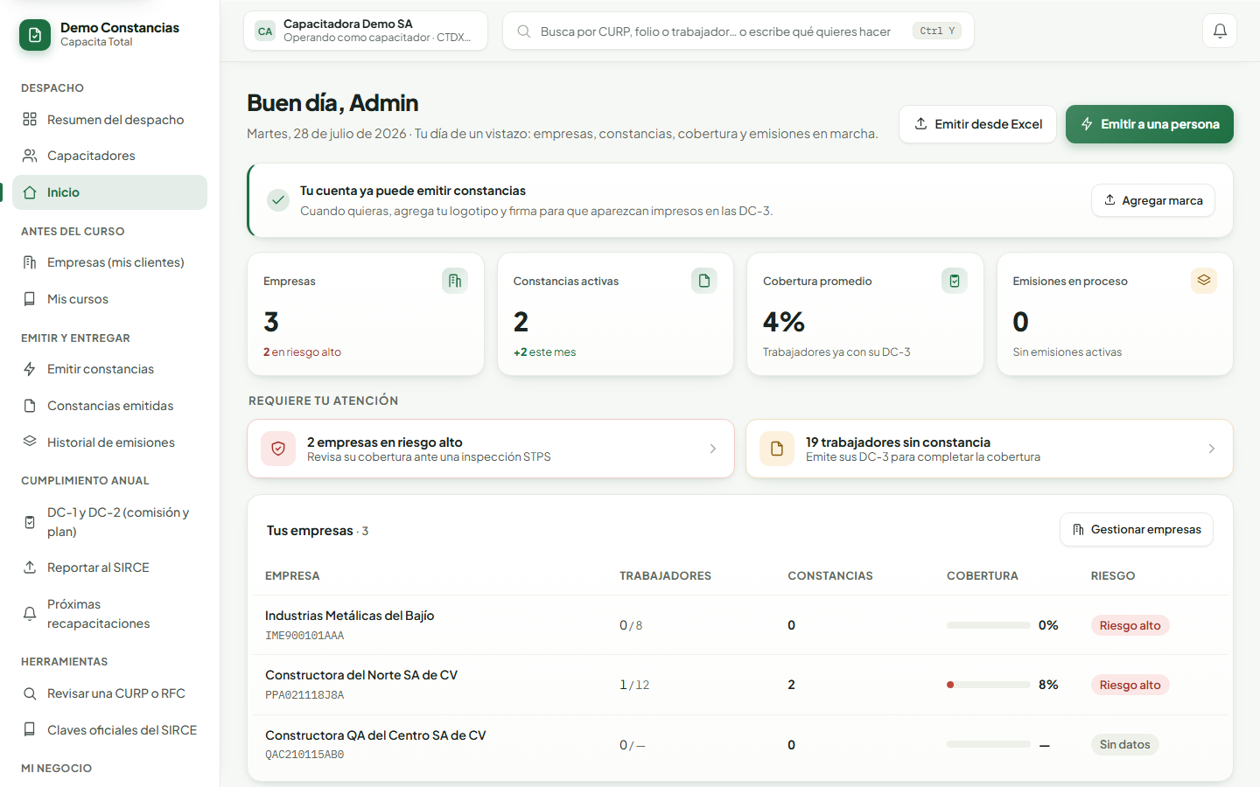Click the 8% coverage bar for Constructora del Norte
1260x787 pixels.
pyautogui.click(x=989, y=685)
